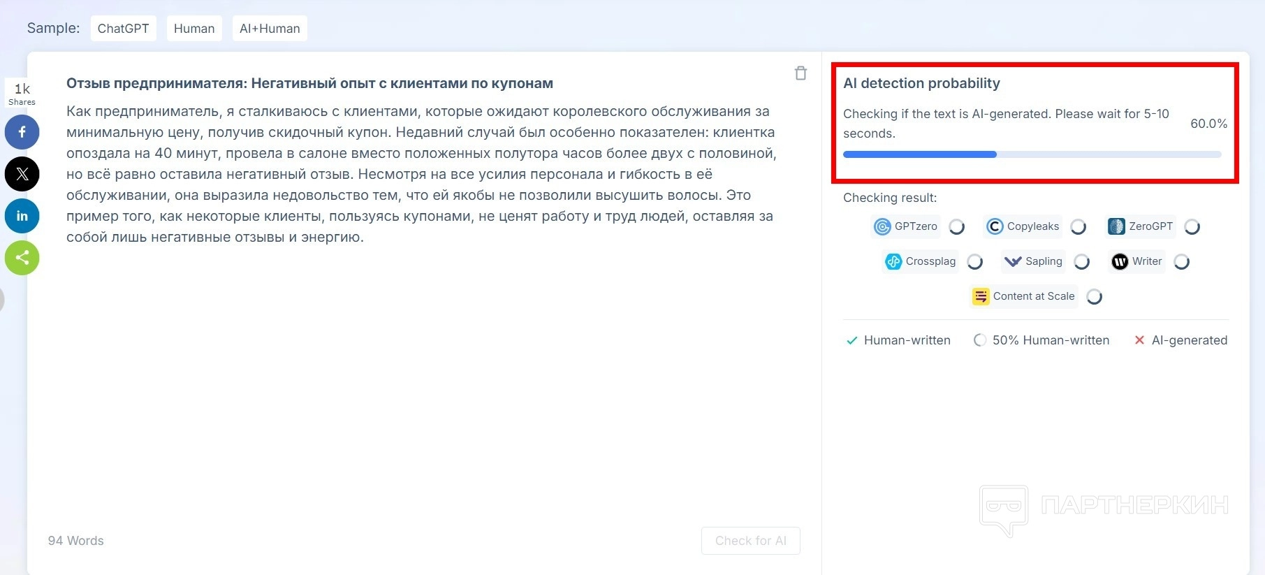1265x575 pixels.
Task: Load the AI+Human sample text
Action: click(270, 29)
